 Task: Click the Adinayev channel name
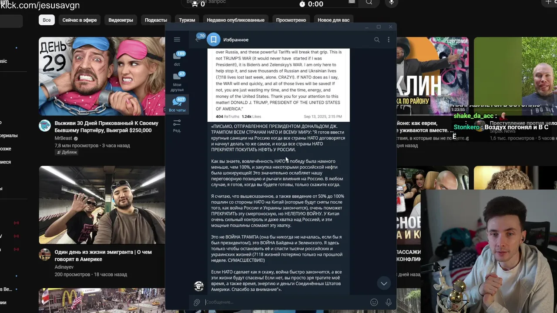(64, 267)
